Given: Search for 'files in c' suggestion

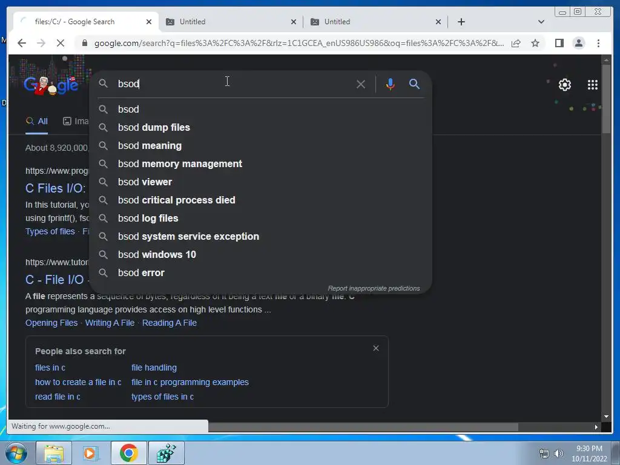Looking at the screenshot, I should click(x=50, y=368).
